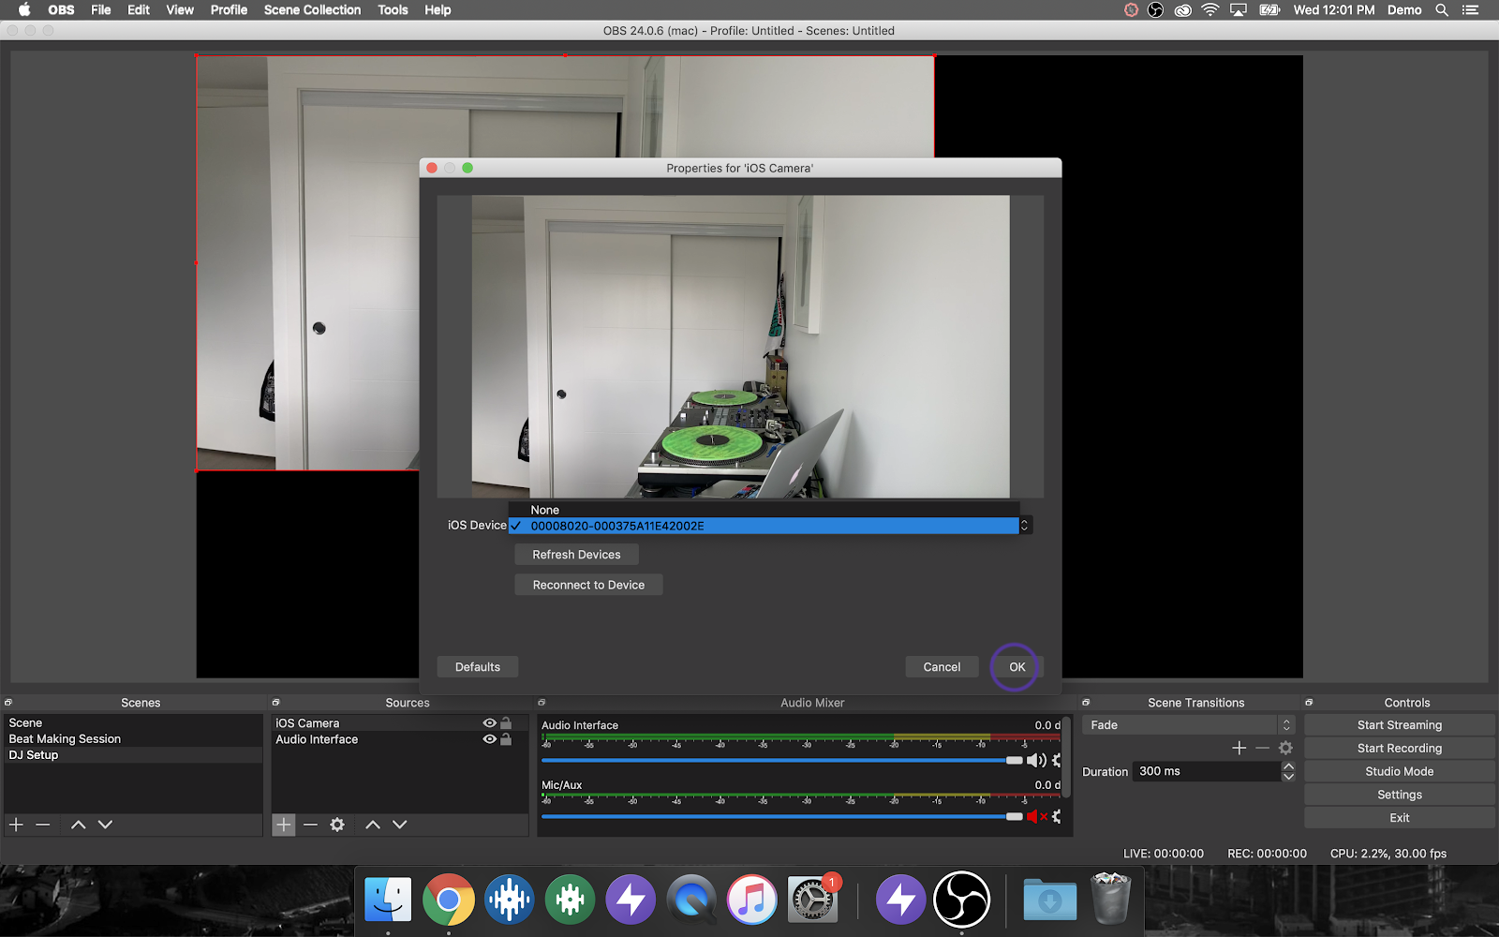Launch QuickTime Player from the Dock
The width and height of the screenshot is (1499, 937).
click(691, 900)
